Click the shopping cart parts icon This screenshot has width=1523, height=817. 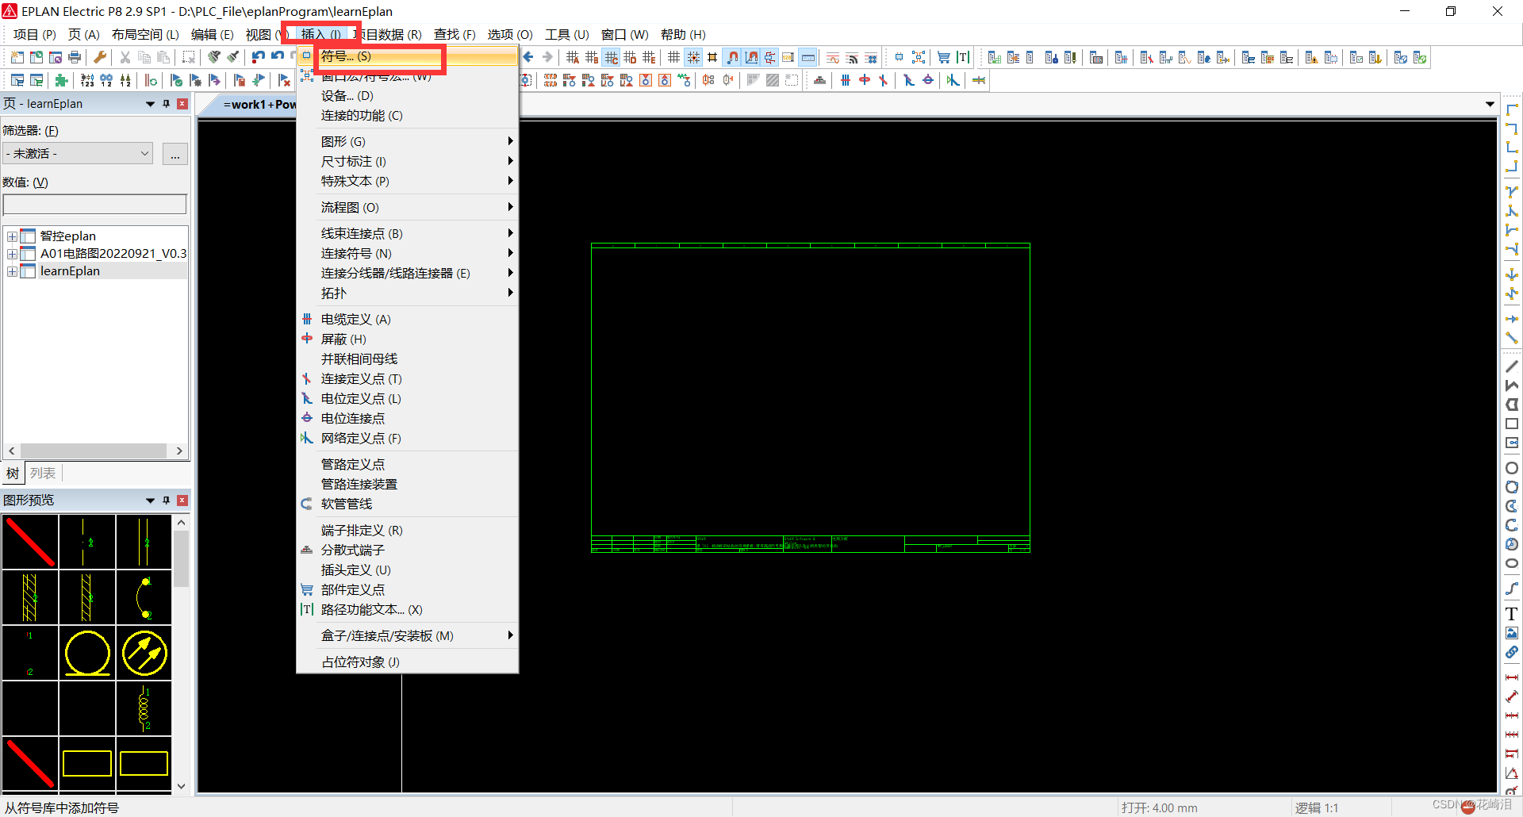(x=944, y=57)
